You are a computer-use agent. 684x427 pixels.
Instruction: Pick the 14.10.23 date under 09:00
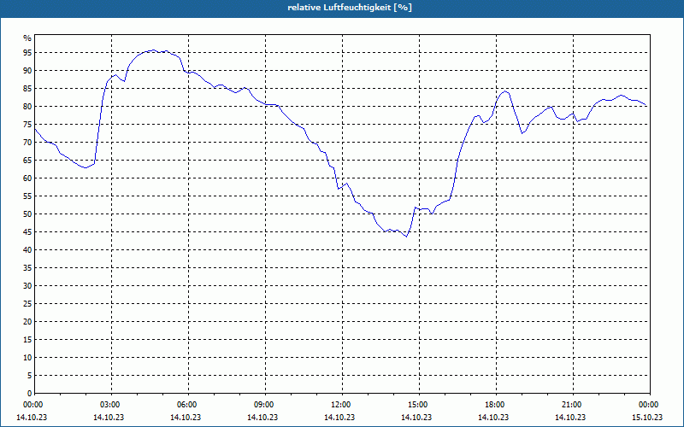[x=262, y=418]
